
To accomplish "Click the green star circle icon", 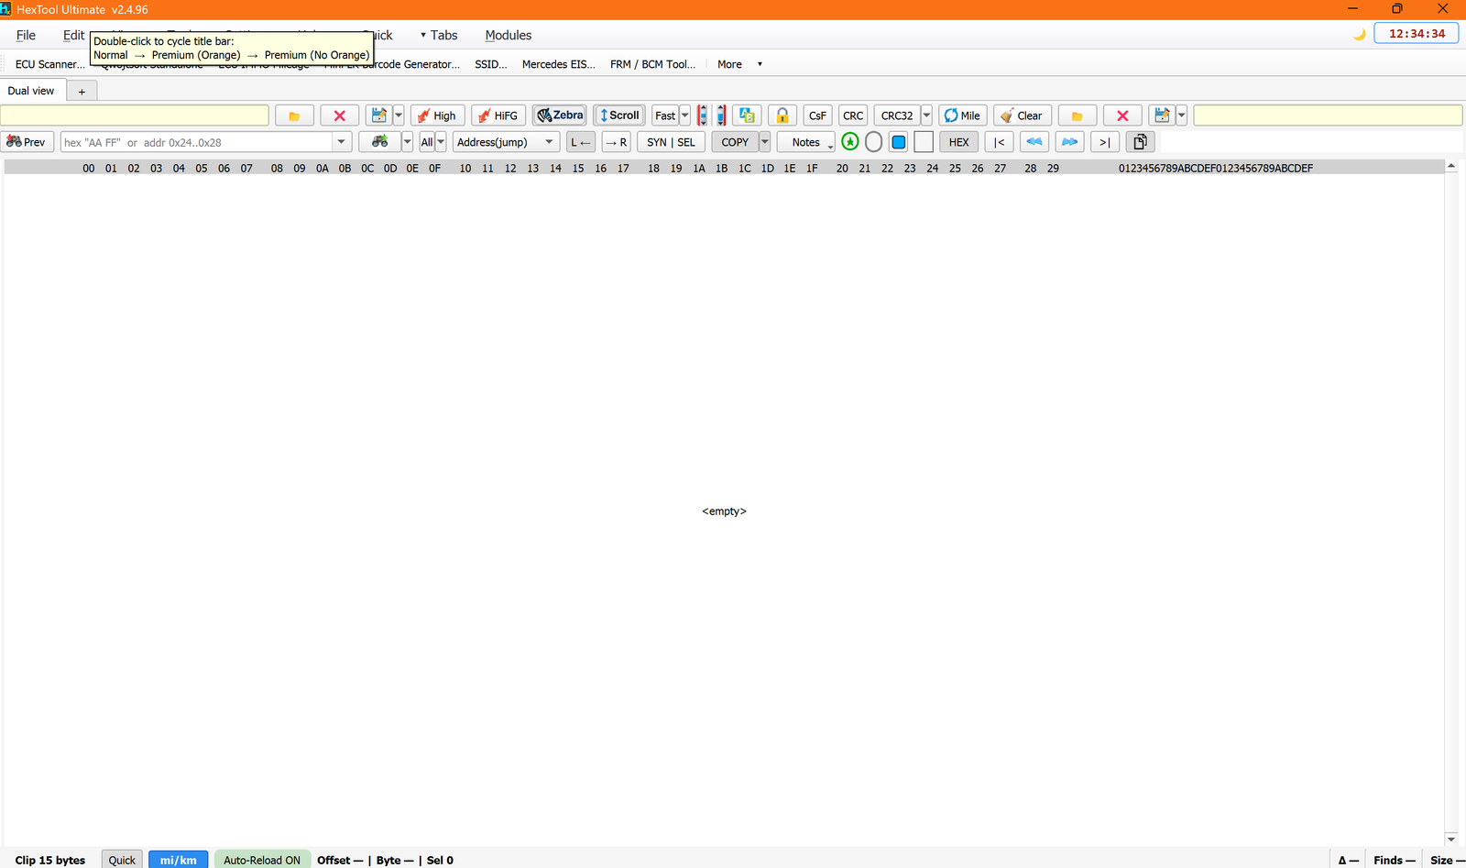I will 850,142.
